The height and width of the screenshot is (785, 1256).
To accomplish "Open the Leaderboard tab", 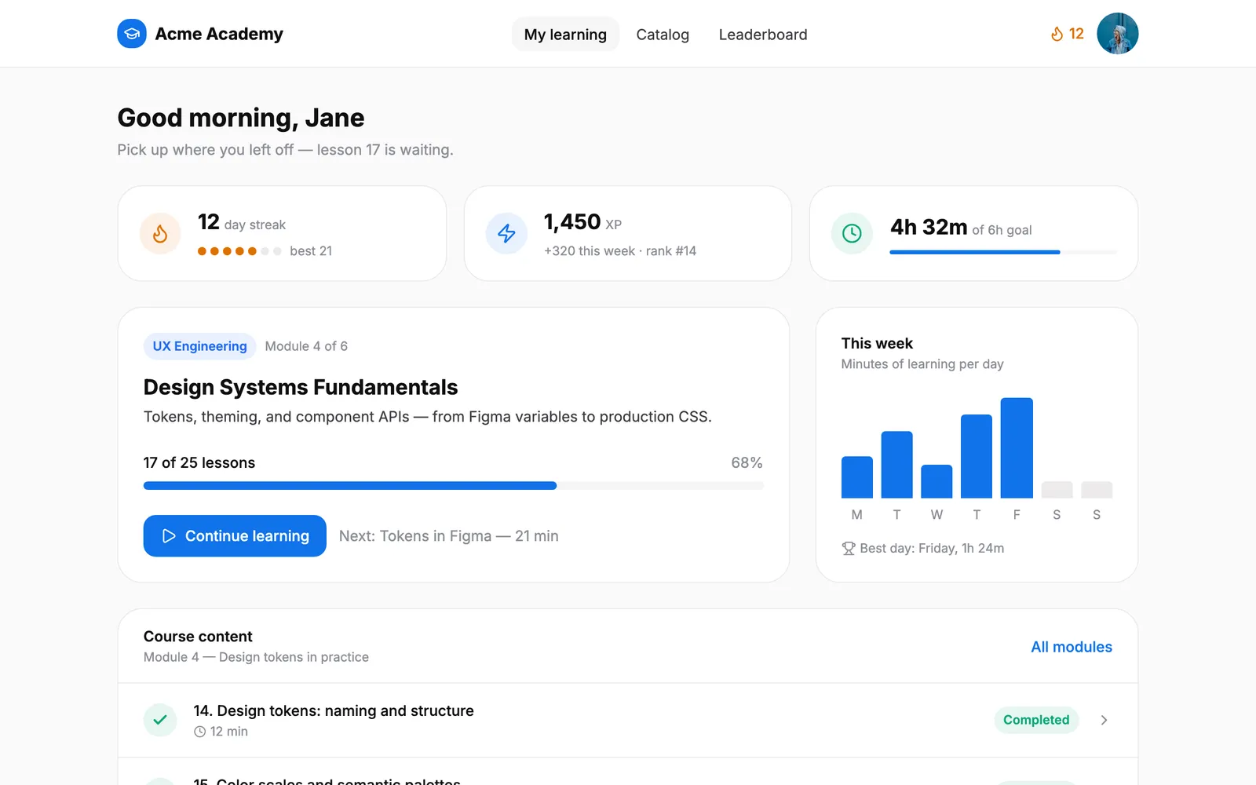I will 763,35.
